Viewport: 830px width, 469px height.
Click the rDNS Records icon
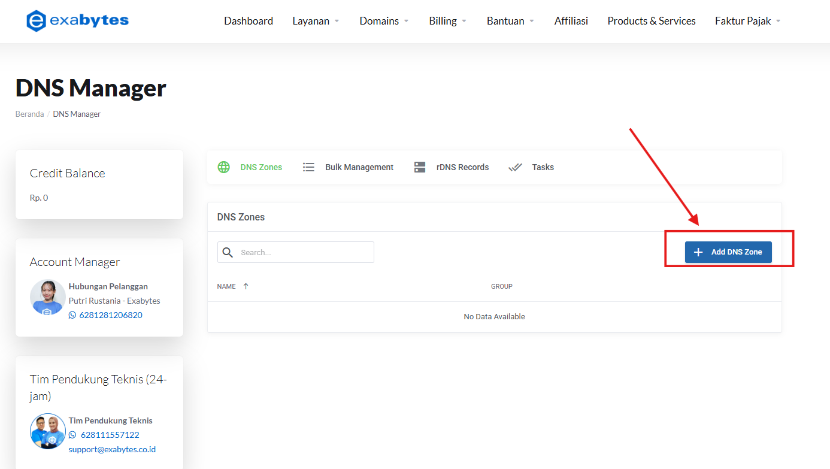pos(419,167)
